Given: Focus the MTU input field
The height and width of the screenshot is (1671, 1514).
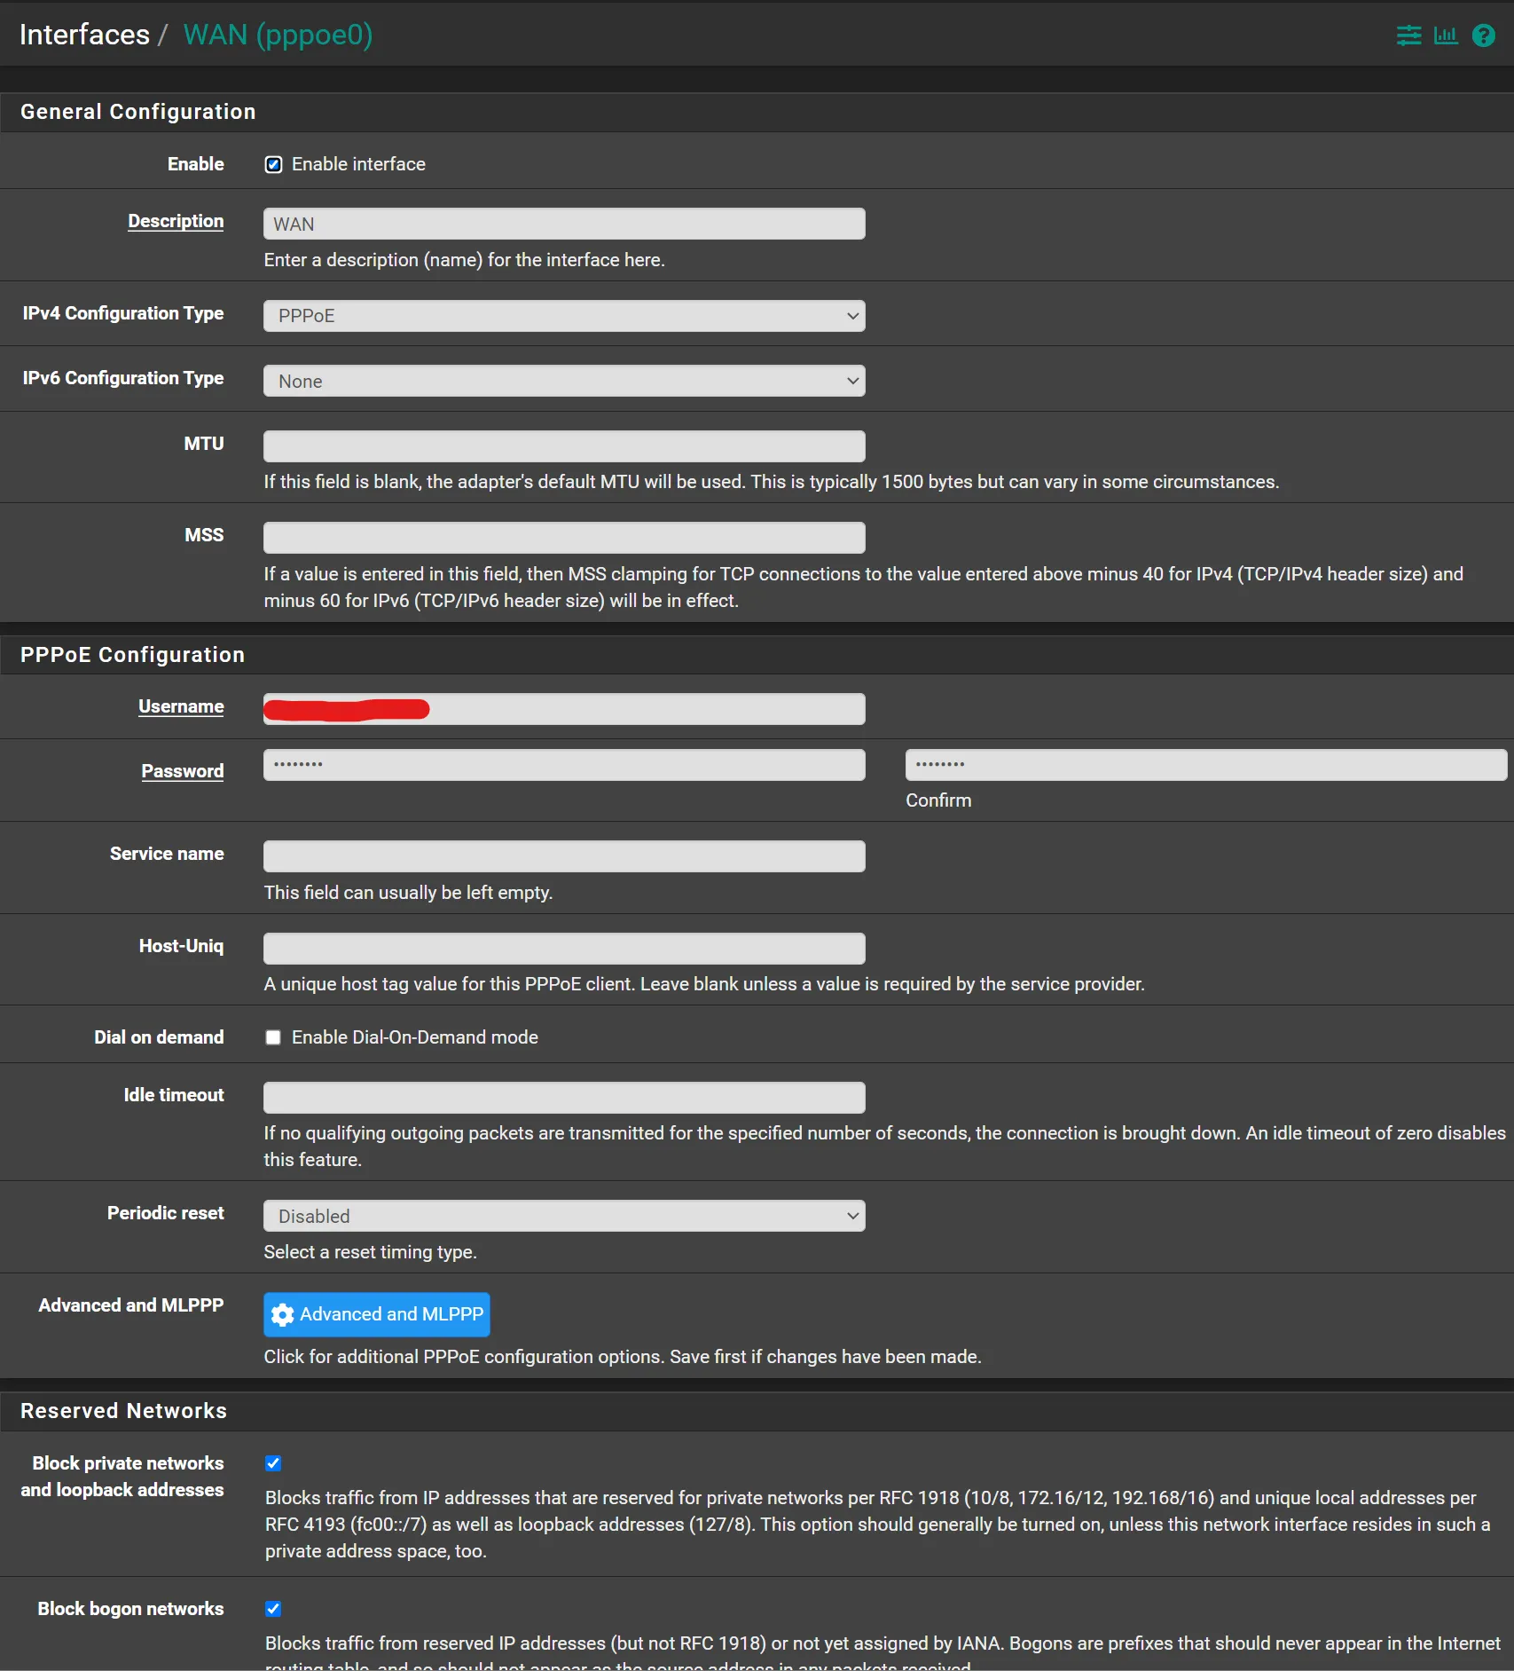Looking at the screenshot, I should point(564,446).
